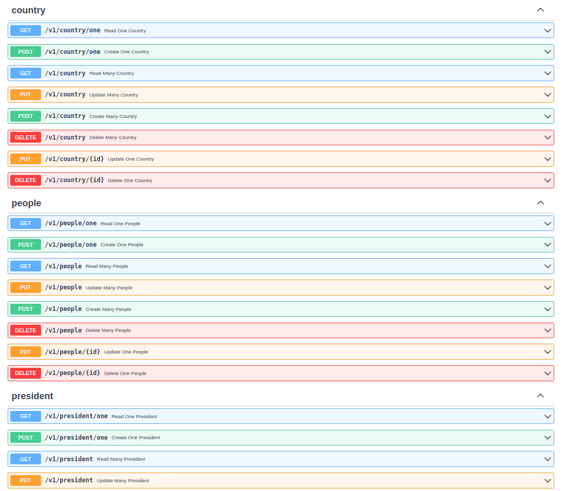The image size is (569, 491).
Task: Click the PUT badge for Update One Country
Action: click(x=26, y=159)
